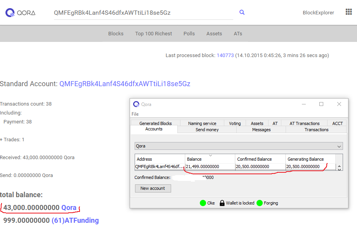Maximize the Qora wallet window
357x229 pixels.
[321, 104]
